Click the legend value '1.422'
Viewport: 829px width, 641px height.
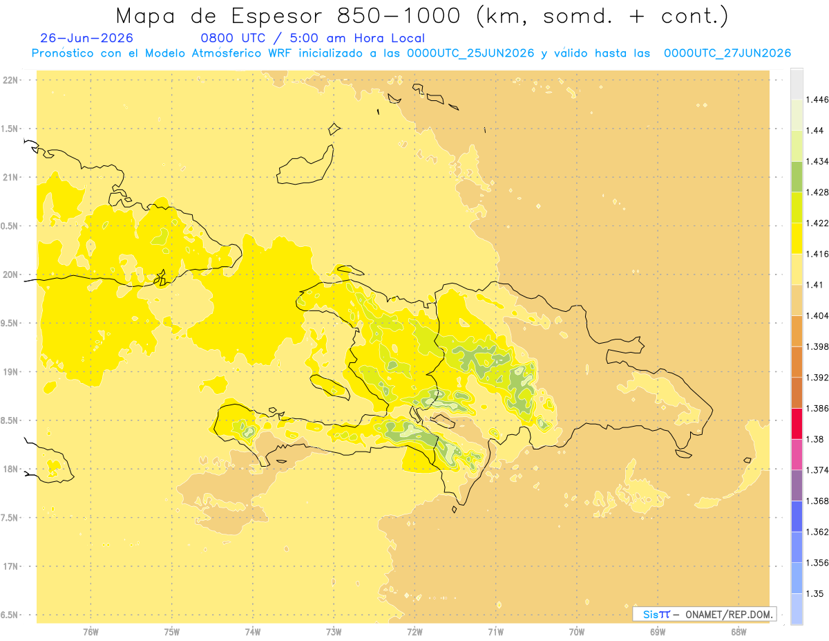click(818, 223)
